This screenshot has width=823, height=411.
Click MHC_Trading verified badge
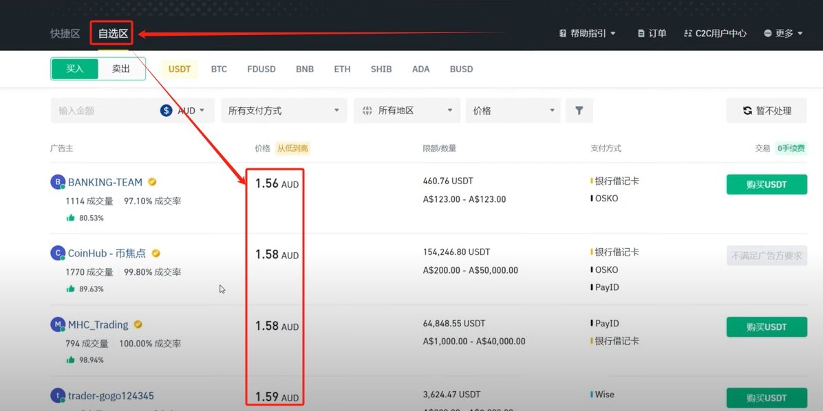point(138,324)
